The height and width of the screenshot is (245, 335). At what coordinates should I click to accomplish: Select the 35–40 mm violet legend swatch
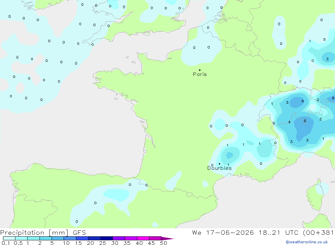pos(131,238)
